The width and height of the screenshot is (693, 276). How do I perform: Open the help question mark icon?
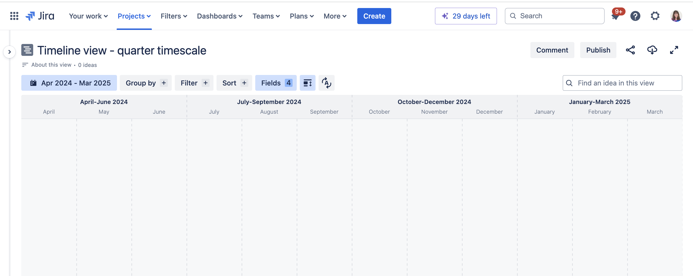point(635,16)
